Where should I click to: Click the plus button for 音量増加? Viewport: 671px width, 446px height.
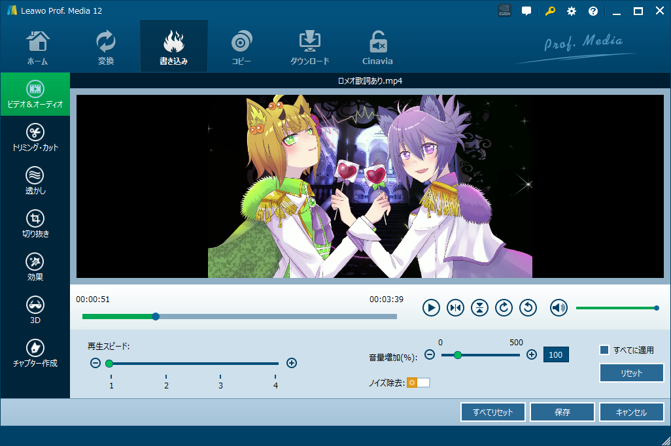(532, 354)
